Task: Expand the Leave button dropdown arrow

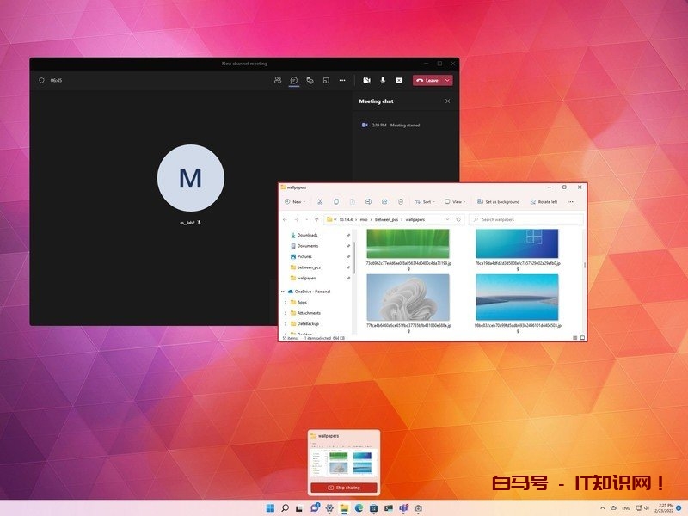Action: coord(447,80)
